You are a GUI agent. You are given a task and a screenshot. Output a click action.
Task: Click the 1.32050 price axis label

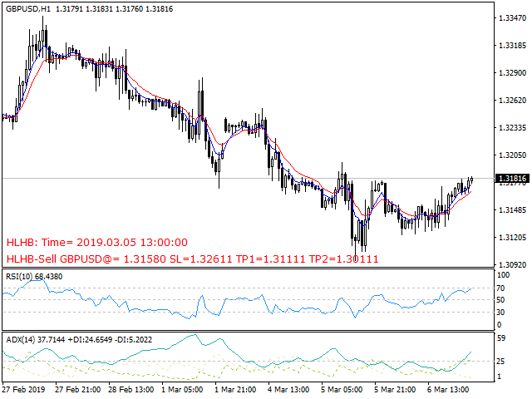(512, 155)
